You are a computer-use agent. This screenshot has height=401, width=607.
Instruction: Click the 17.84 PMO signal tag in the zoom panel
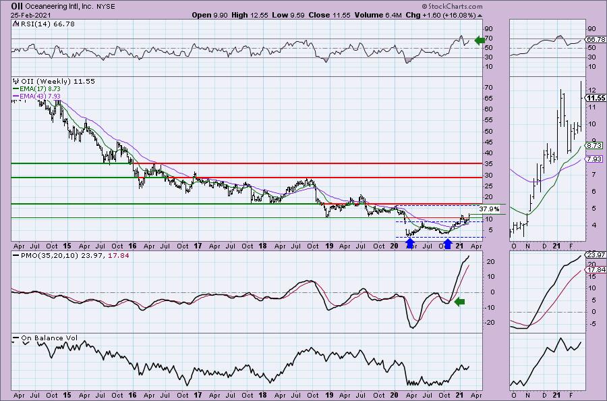(597, 269)
